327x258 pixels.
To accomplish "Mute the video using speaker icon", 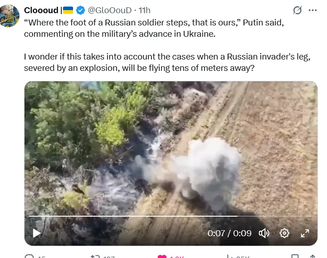I will point(264,233).
